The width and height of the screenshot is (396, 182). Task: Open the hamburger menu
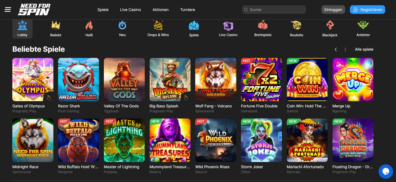tap(8, 9)
